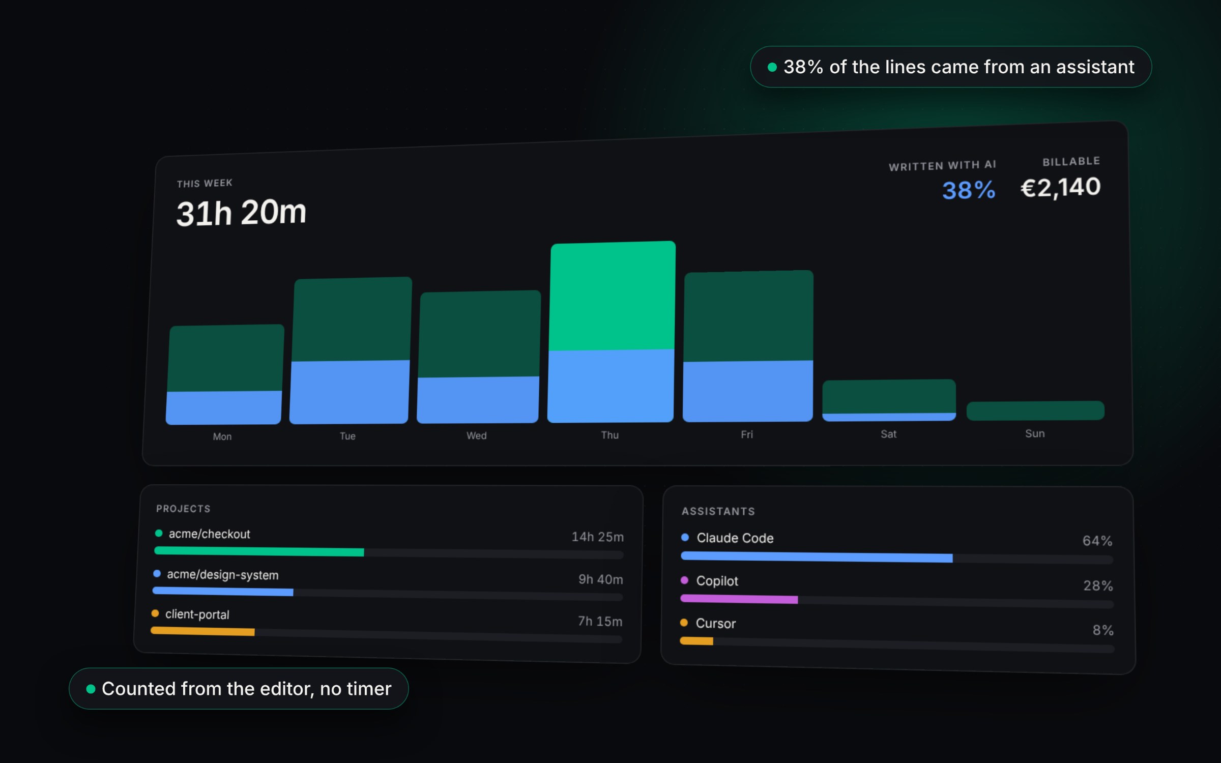Click the '8%' share value
The width and height of the screenshot is (1221, 763).
click(1103, 630)
